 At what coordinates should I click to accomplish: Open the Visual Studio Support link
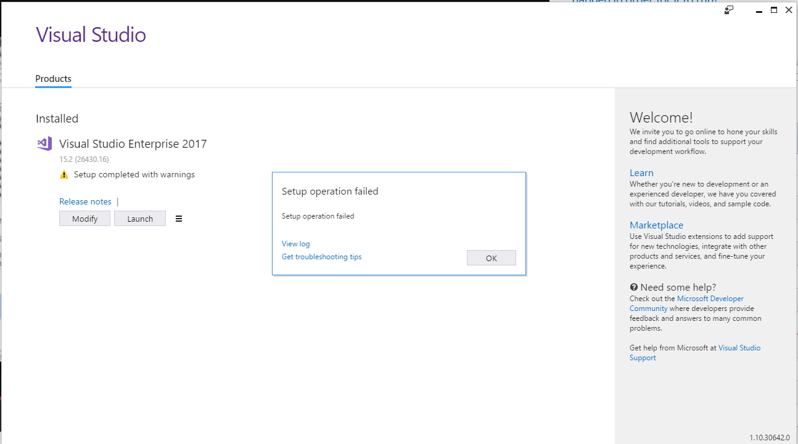(x=739, y=347)
